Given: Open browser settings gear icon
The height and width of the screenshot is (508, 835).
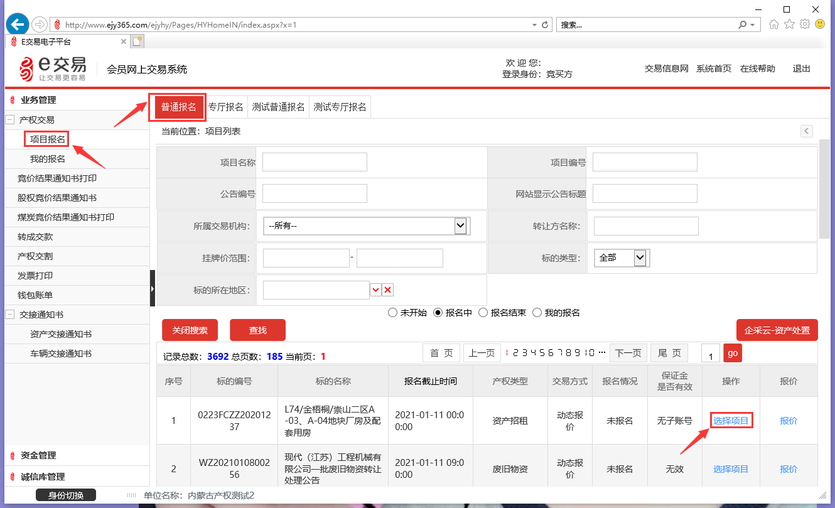Looking at the screenshot, I should (804, 24).
